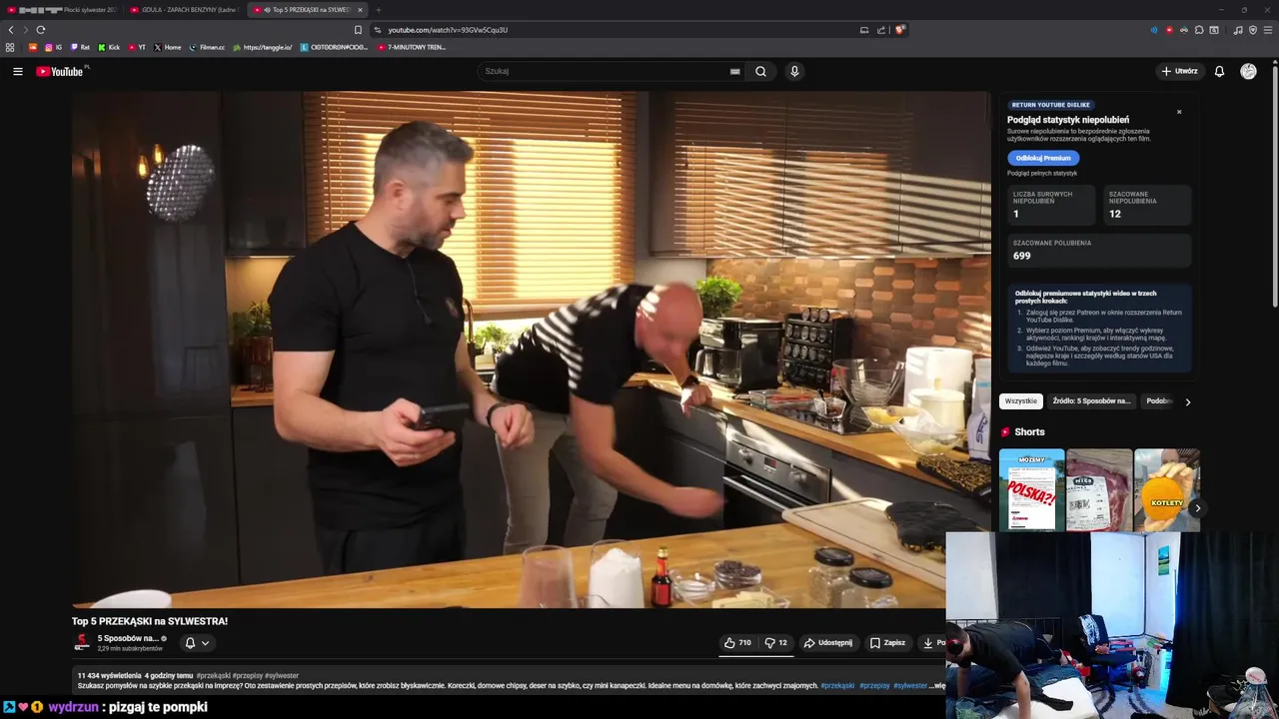Open X Home bookmark
Viewport: 1279px width, 719px height.
tap(168, 47)
